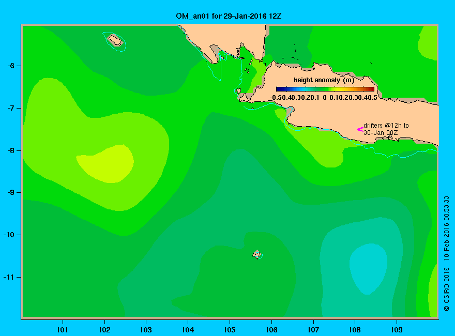Image resolution: width=455 pixels, height=336 pixels.
Task: Click the -8 latitude axis label
Action: tap(11, 150)
